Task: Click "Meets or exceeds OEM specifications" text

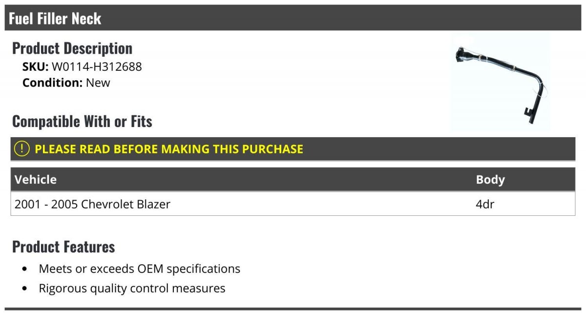Action: (140, 269)
